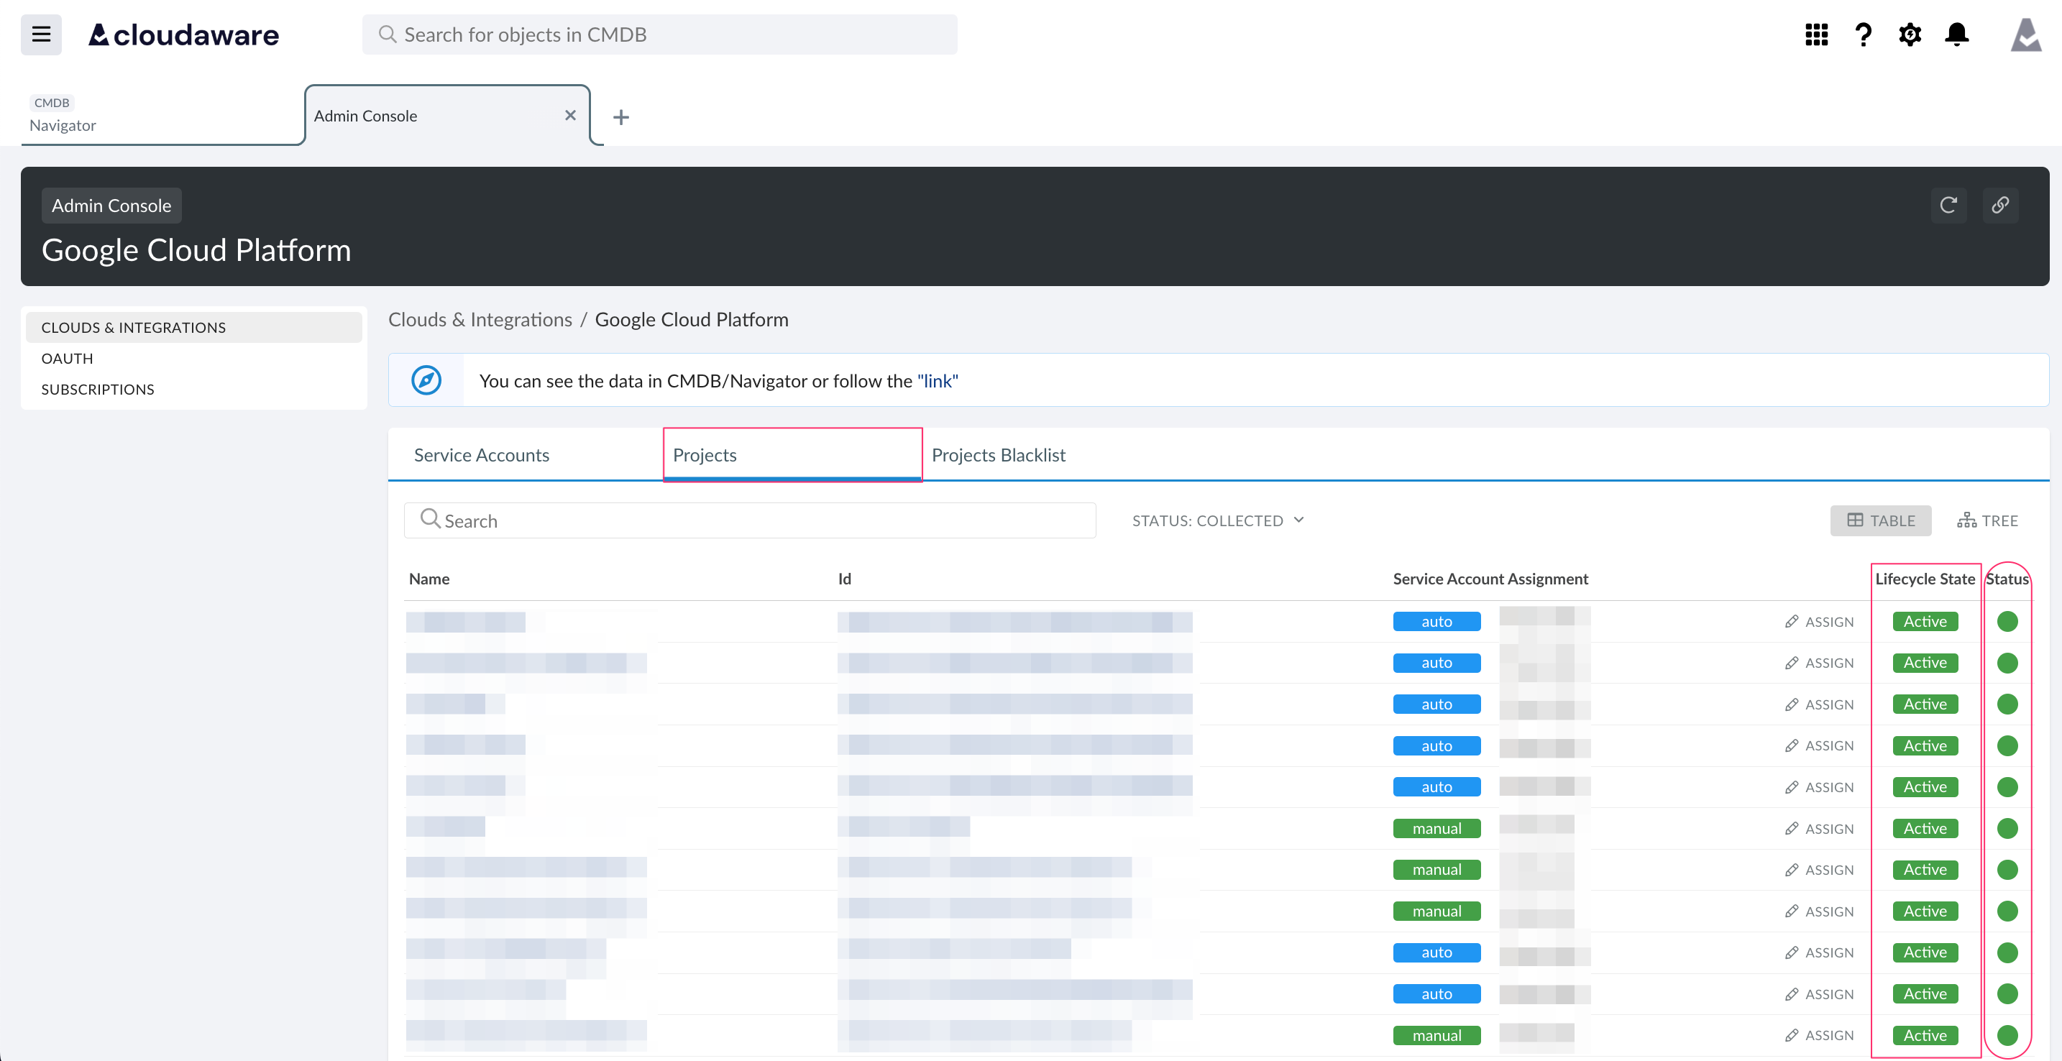Open the help icon
2062x1061 pixels.
[x=1864, y=35]
